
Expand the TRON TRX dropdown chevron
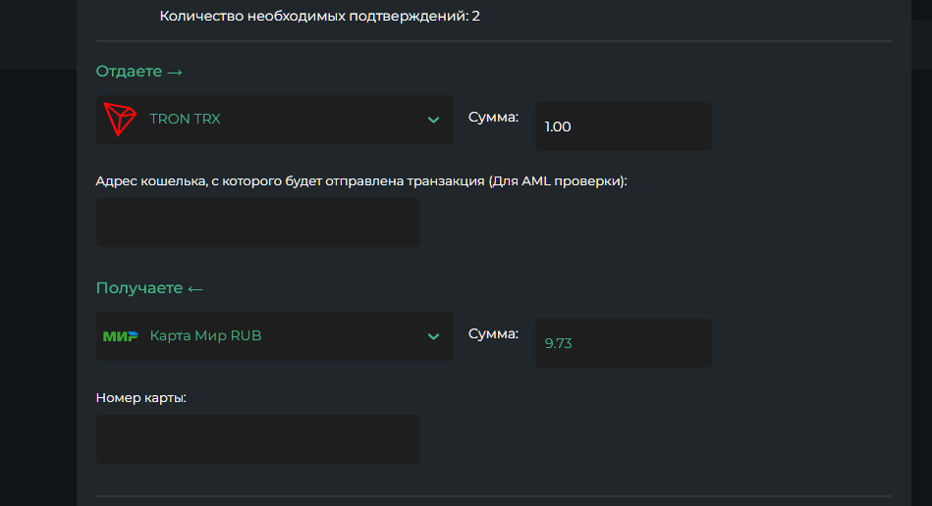[x=433, y=120]
